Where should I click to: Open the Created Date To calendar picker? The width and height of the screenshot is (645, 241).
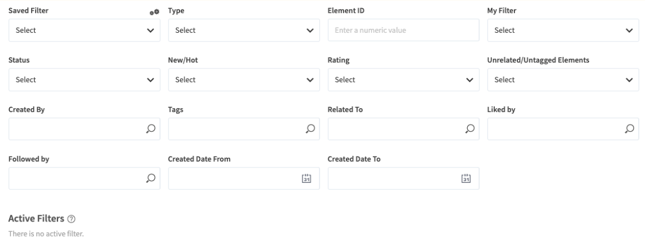pos(466,178)
